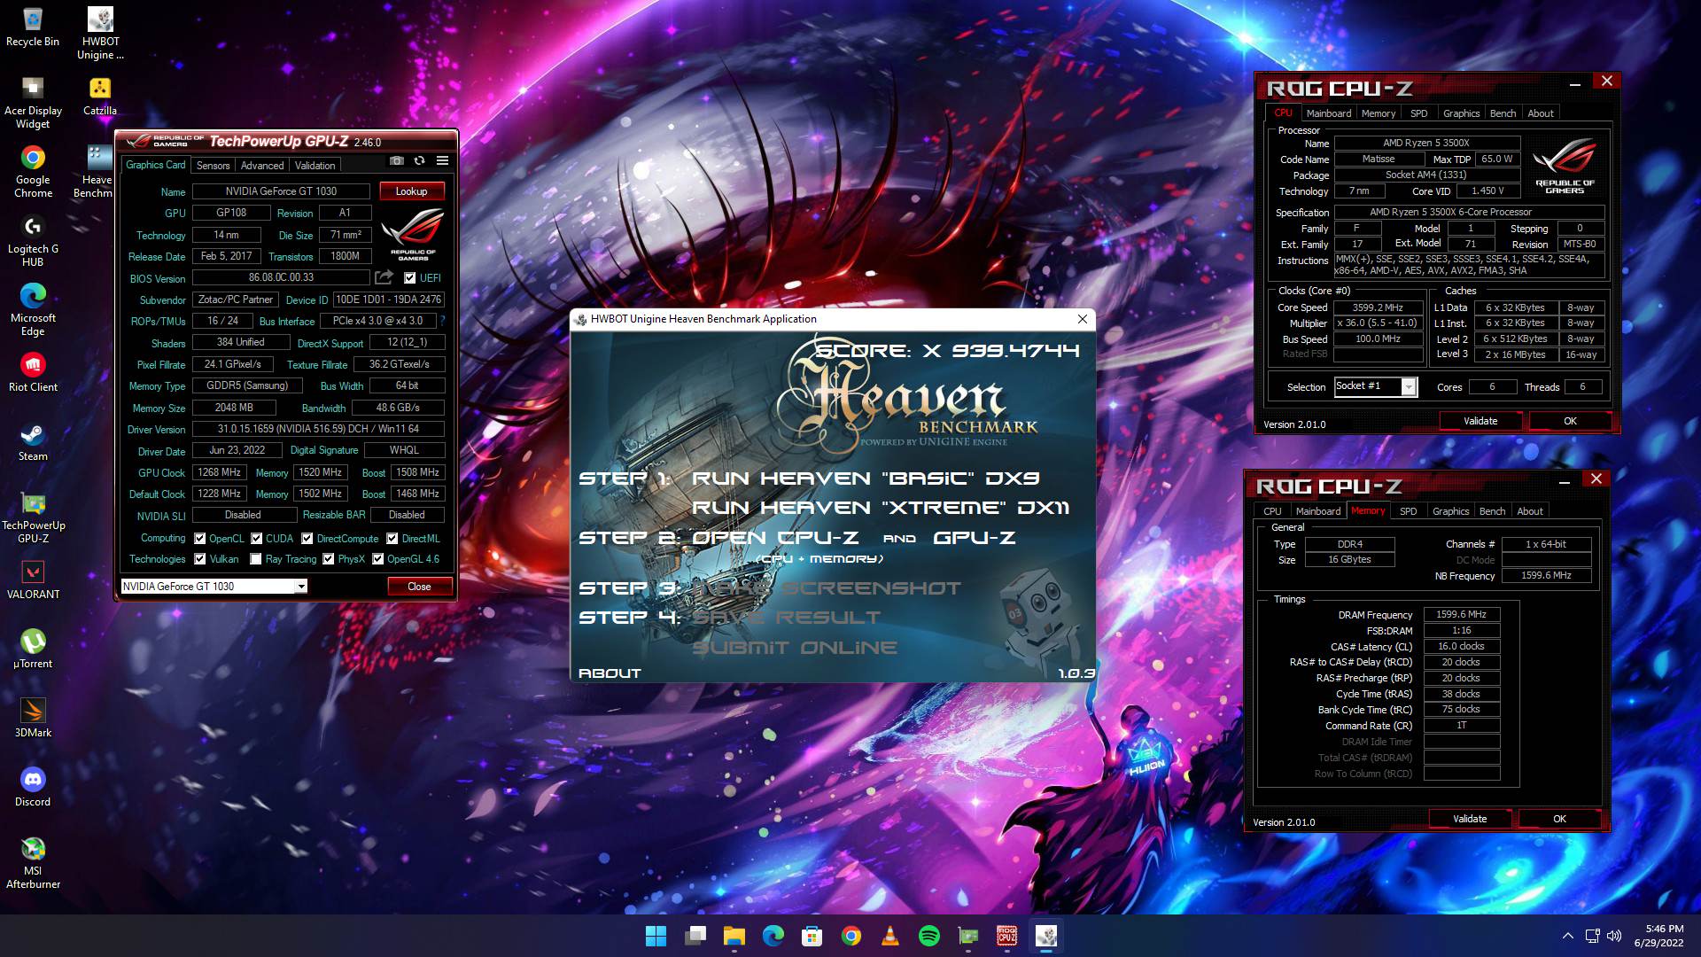
Task: Click Validate in upper CPU-Z window
Action: pos(1480,421)
